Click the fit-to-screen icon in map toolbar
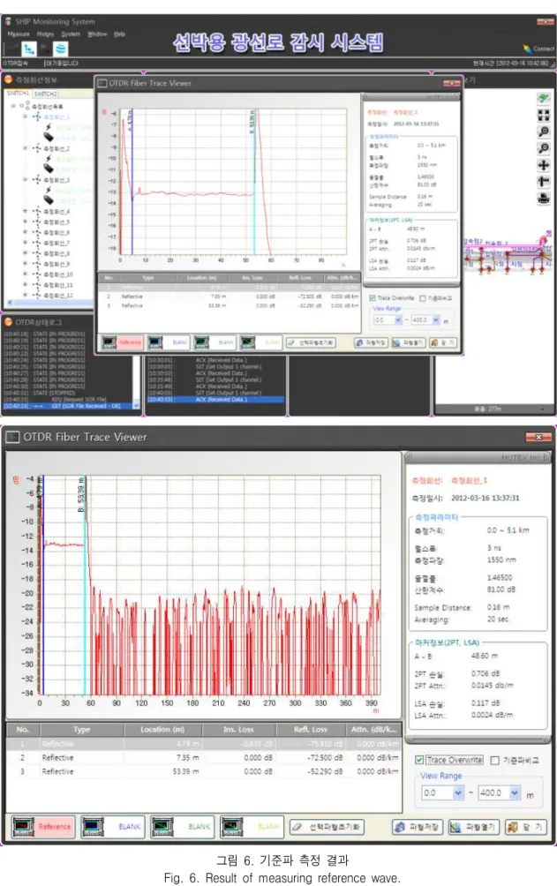 click(x=544, y=116)
